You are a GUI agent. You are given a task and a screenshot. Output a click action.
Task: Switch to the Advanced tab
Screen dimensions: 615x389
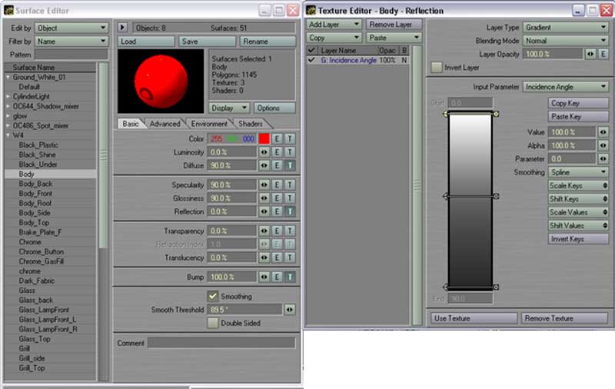(x=165, y=124)
